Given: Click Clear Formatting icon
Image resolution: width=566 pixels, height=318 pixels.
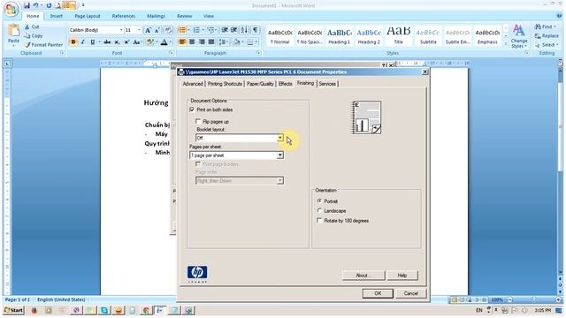Looking at the screenshot, I should (168, 30).
